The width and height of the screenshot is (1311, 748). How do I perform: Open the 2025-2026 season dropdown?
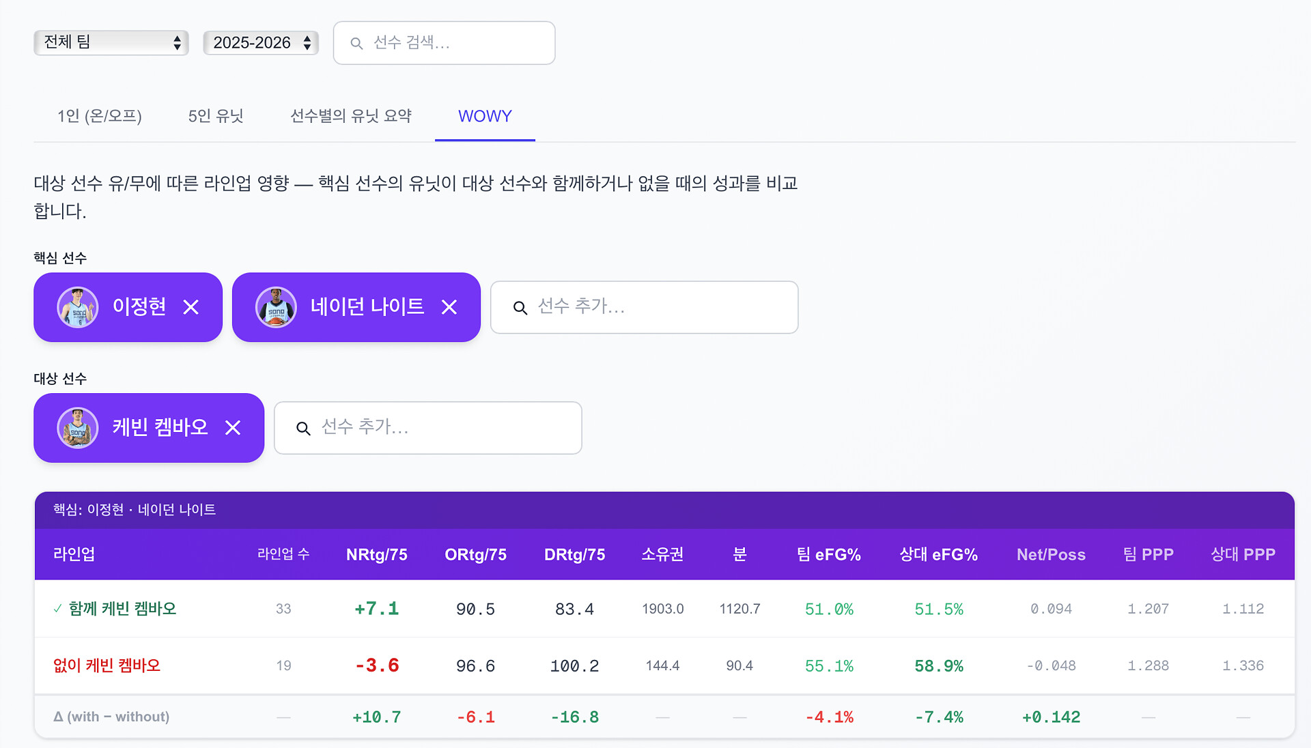(261, 42)
